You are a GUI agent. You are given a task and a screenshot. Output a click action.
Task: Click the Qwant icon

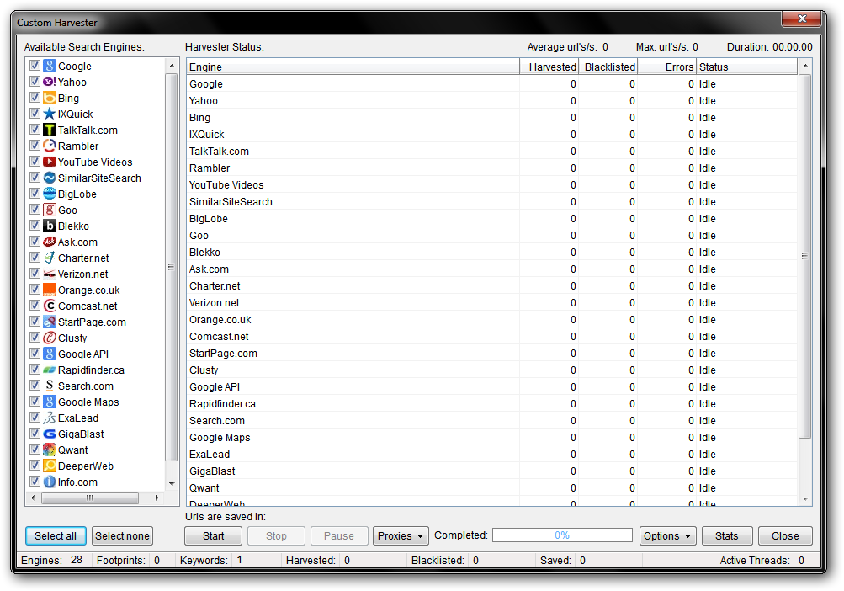pos(50,450)
